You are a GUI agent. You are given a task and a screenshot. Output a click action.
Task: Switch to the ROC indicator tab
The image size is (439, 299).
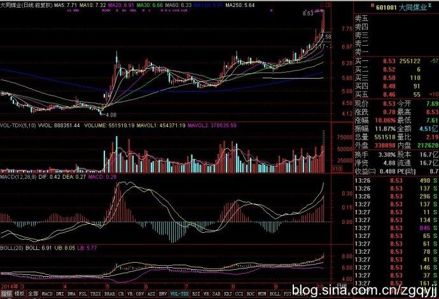click(251, 294)
